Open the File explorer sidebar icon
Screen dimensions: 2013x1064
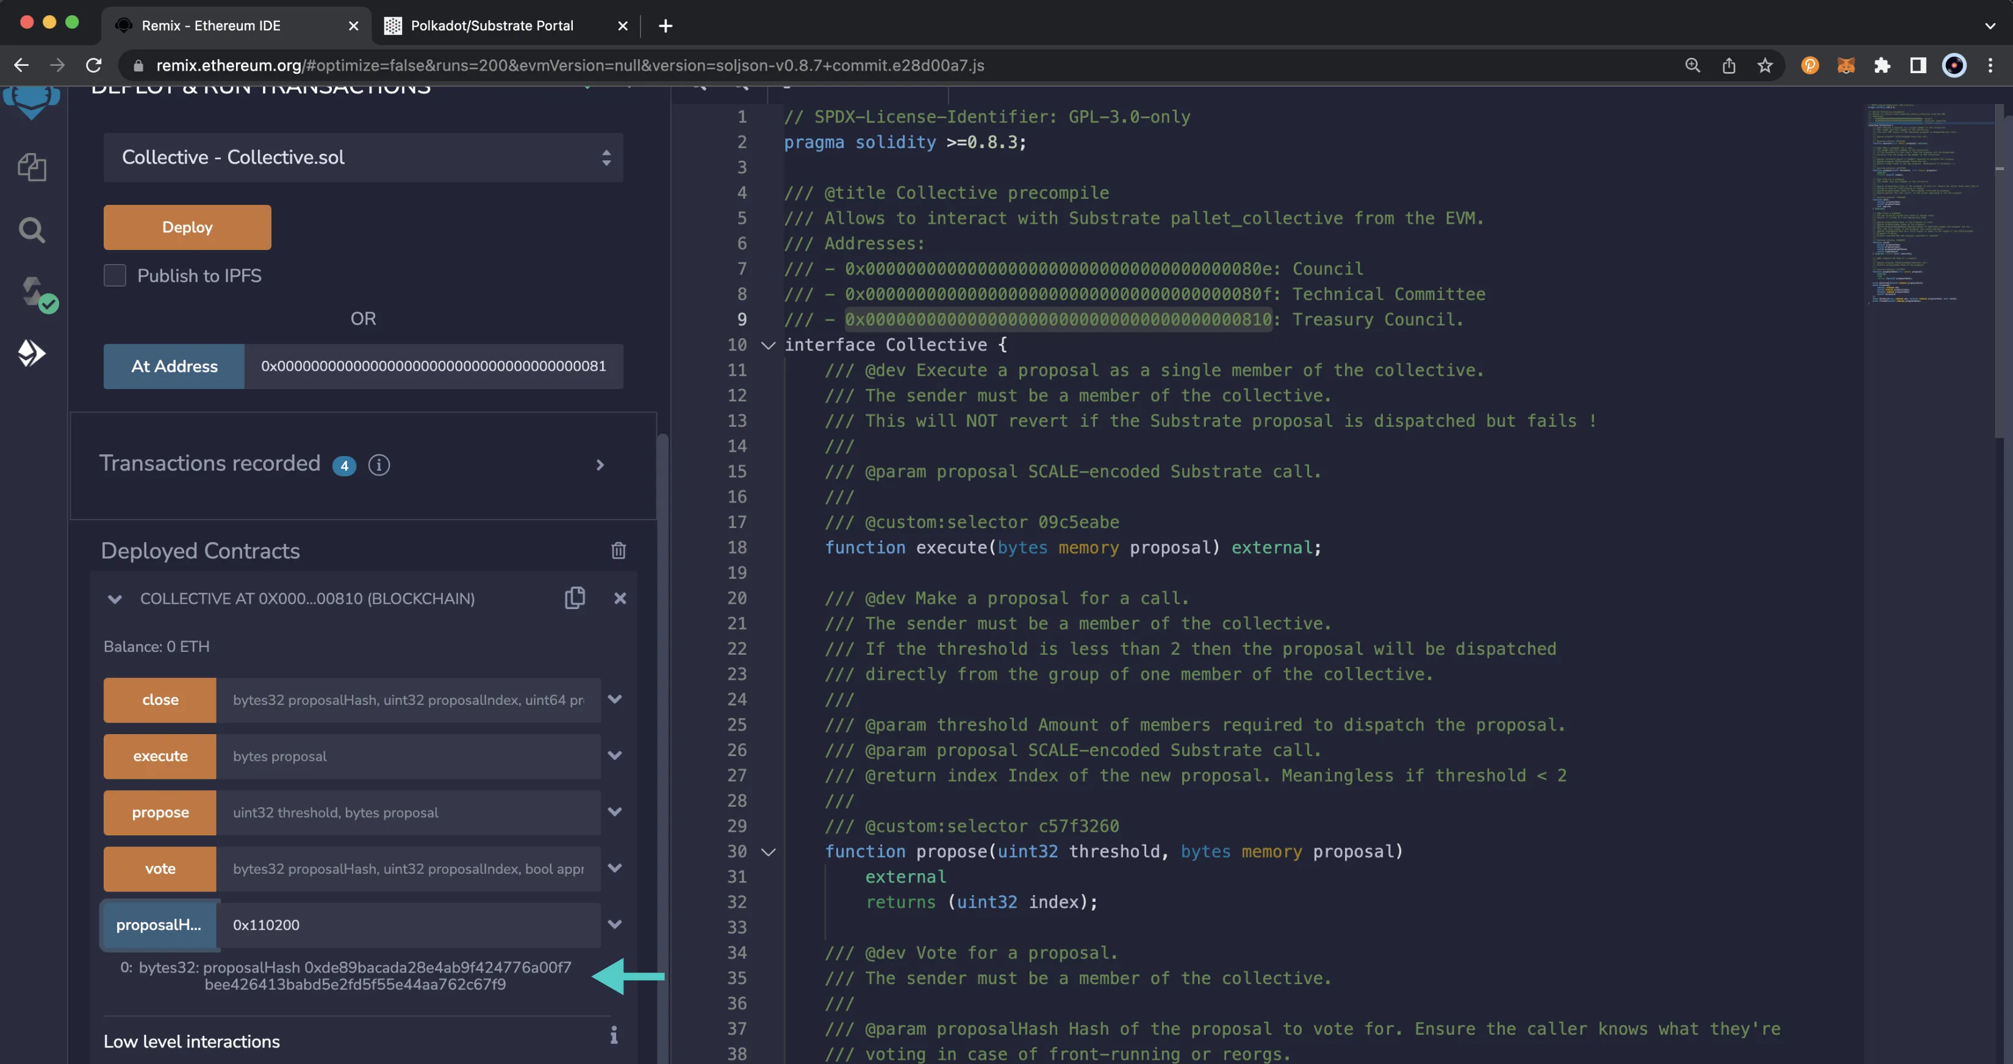click(x=32, y=166)
